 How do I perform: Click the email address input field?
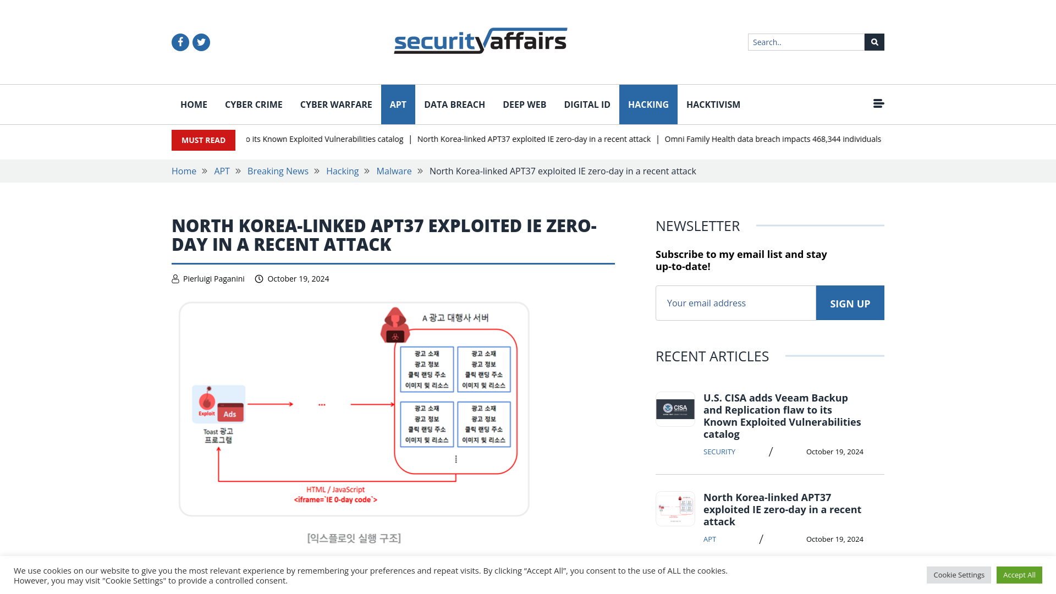pyautogui.click(x=735, y=302)
